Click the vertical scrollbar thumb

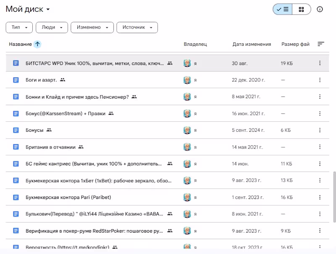coord(334,196)
